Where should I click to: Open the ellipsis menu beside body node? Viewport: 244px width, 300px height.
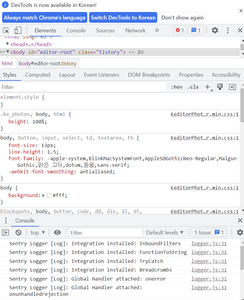pos(2,52)
